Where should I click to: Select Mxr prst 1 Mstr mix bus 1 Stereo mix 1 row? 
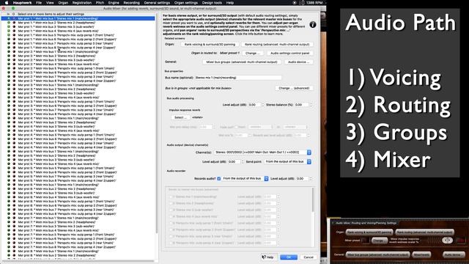[78, 18]
